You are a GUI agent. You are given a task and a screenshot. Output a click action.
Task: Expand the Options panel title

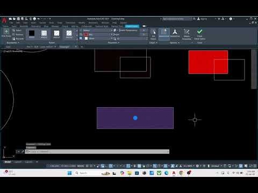(x=174, y=43)
